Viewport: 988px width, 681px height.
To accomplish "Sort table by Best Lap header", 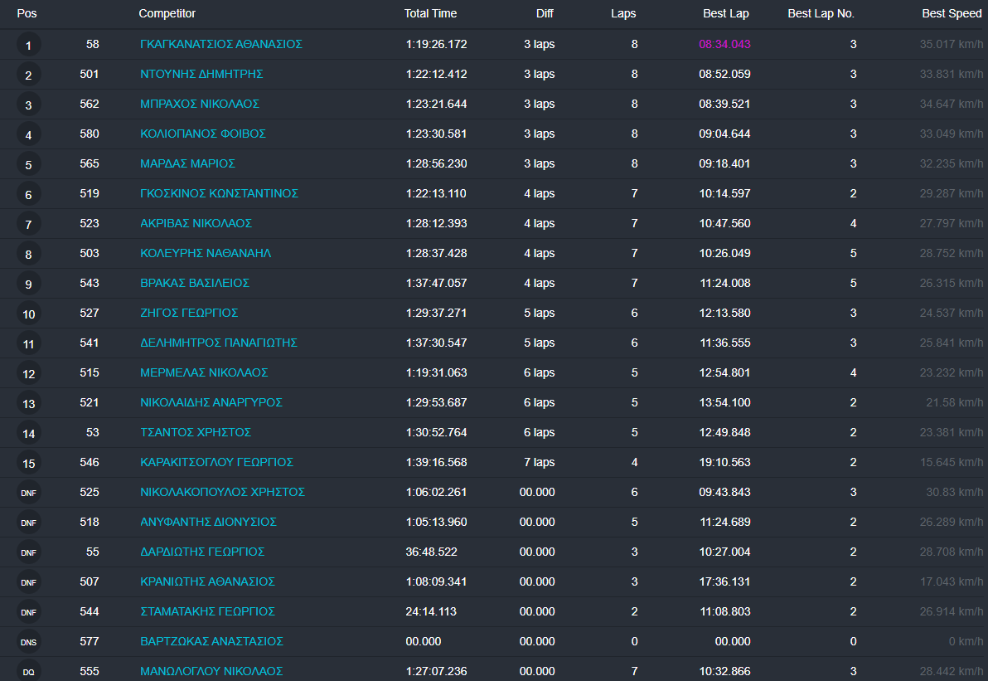I will pyautogui.click(x=725, y=13).
